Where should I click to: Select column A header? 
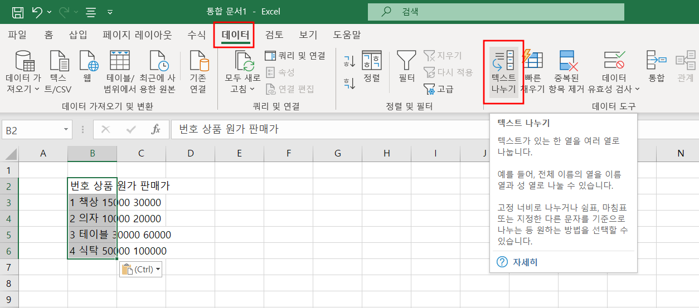pyautogui.click(x=43, y=154)
